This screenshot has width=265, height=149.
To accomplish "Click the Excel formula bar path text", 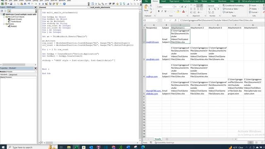I will point(217,20).
